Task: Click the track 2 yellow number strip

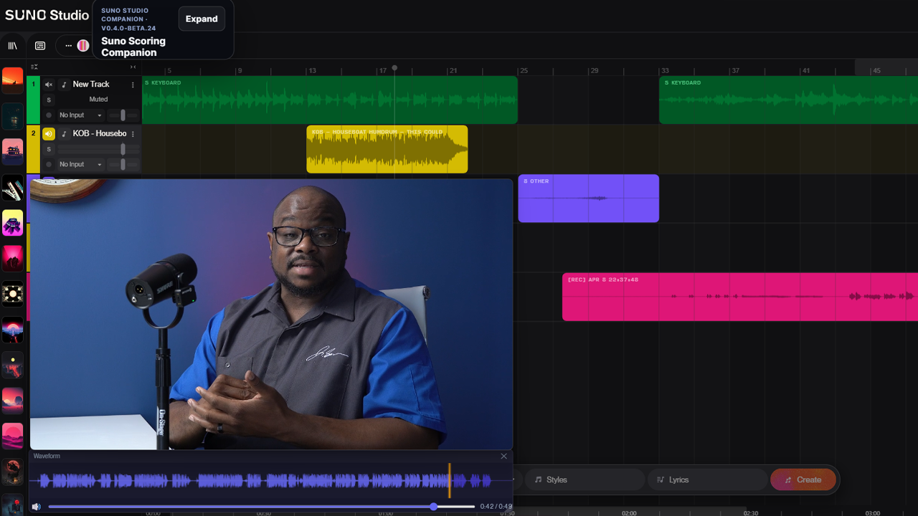Action: (33, 149)
